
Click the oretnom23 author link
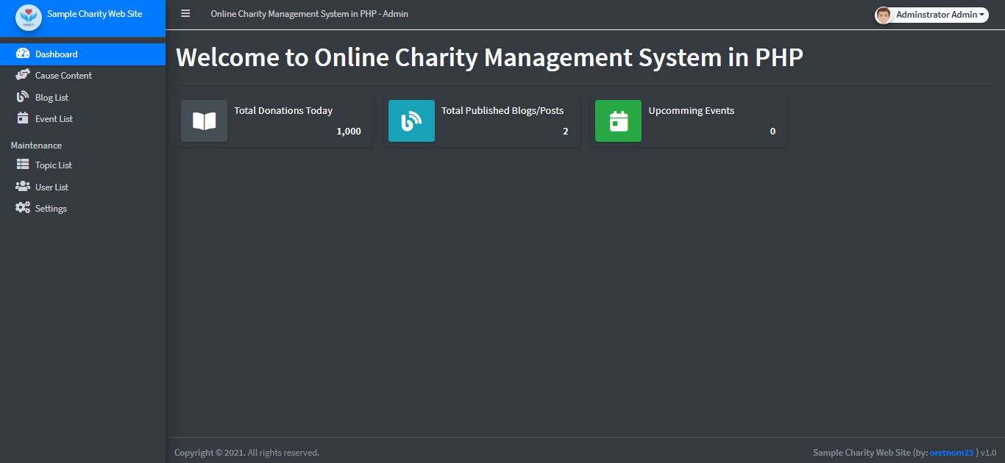pyautogui.click(x=952, y=452)
